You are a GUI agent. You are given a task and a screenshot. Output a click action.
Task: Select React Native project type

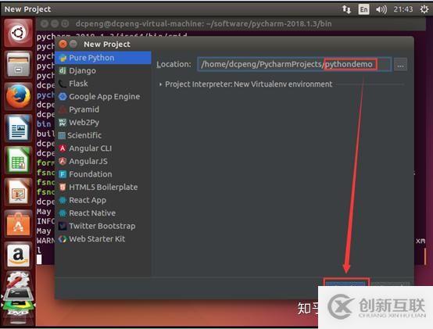103,213
